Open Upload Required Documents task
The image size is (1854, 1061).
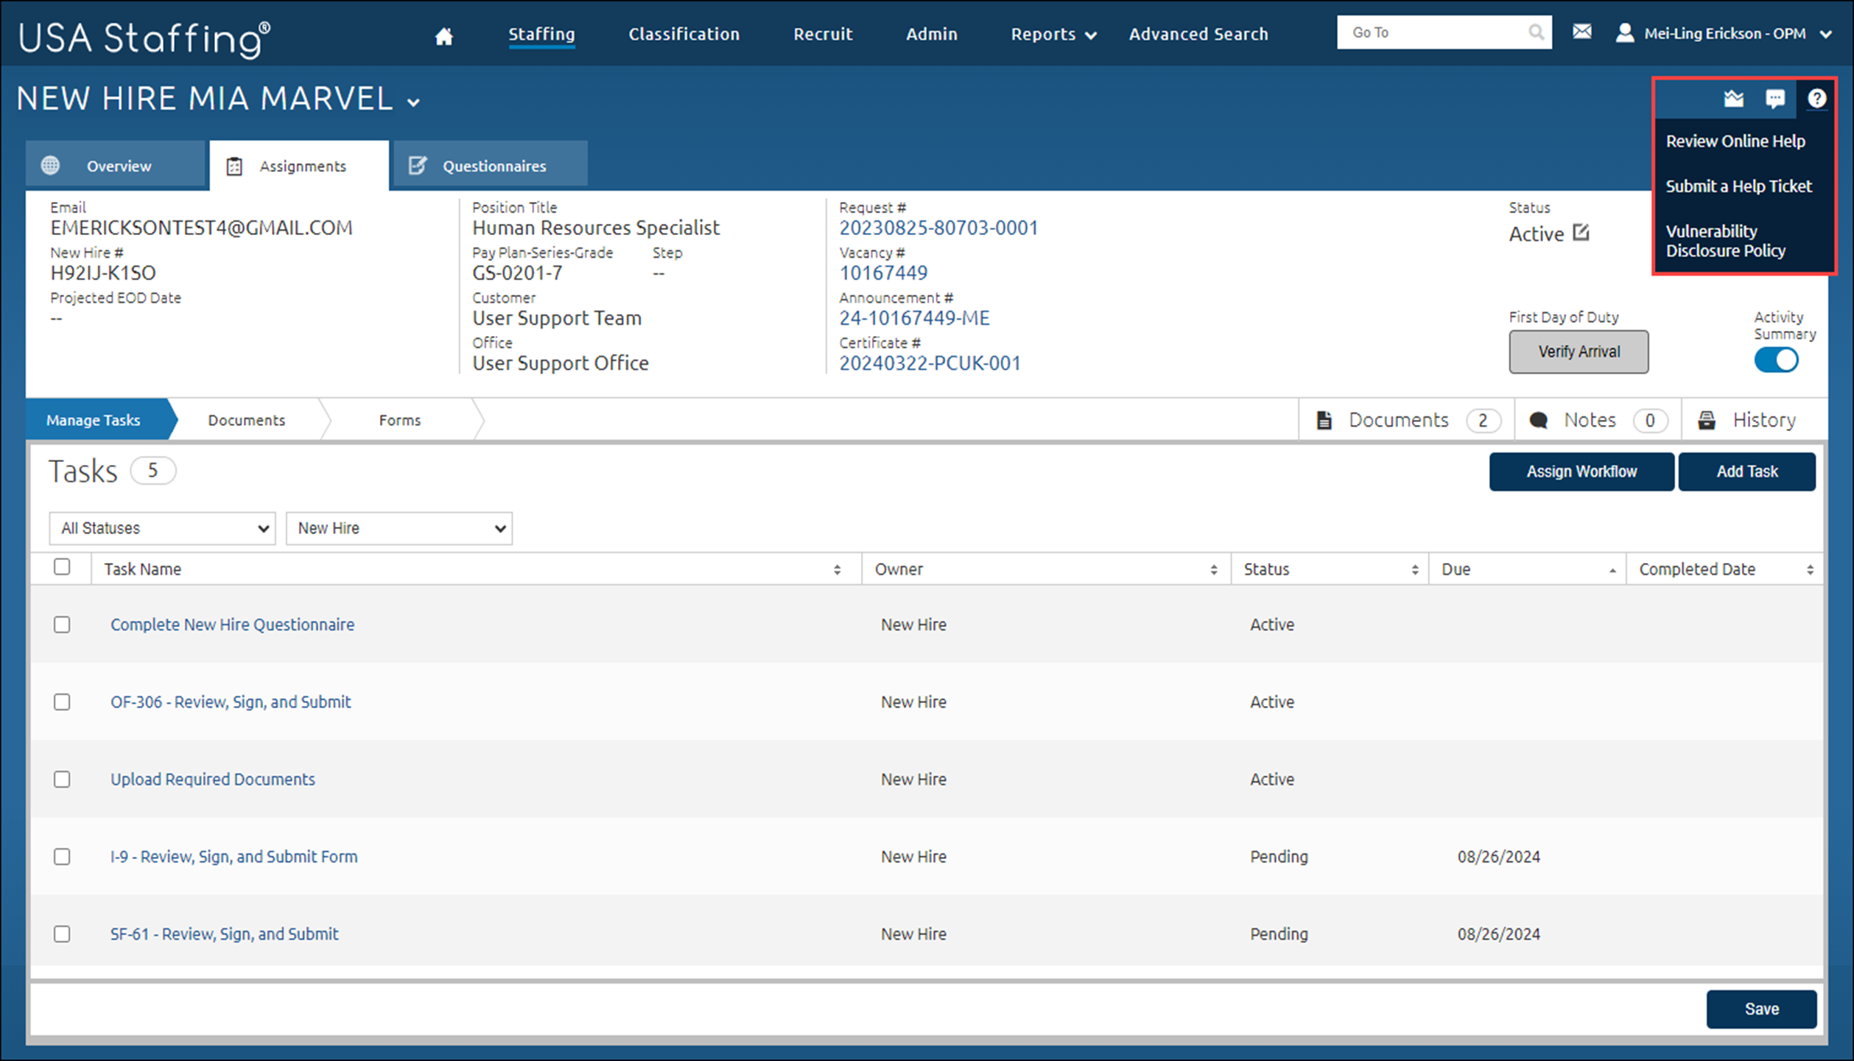tap(212, 780)
